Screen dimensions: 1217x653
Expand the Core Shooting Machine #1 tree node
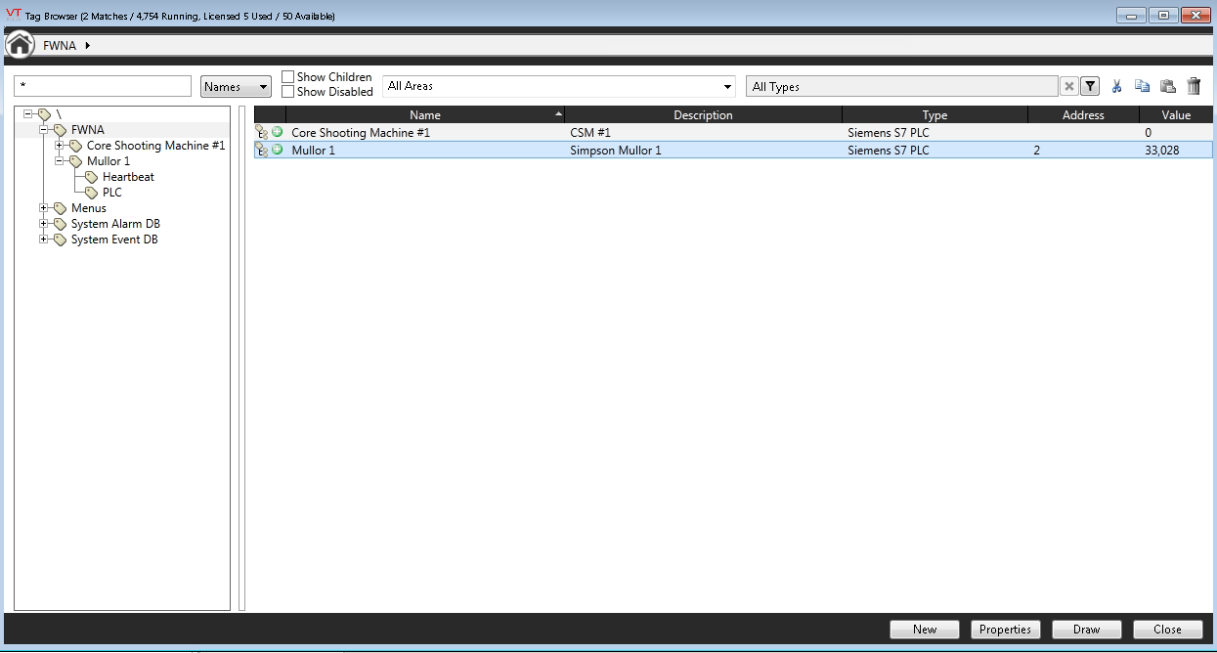(x=60, y=146)
